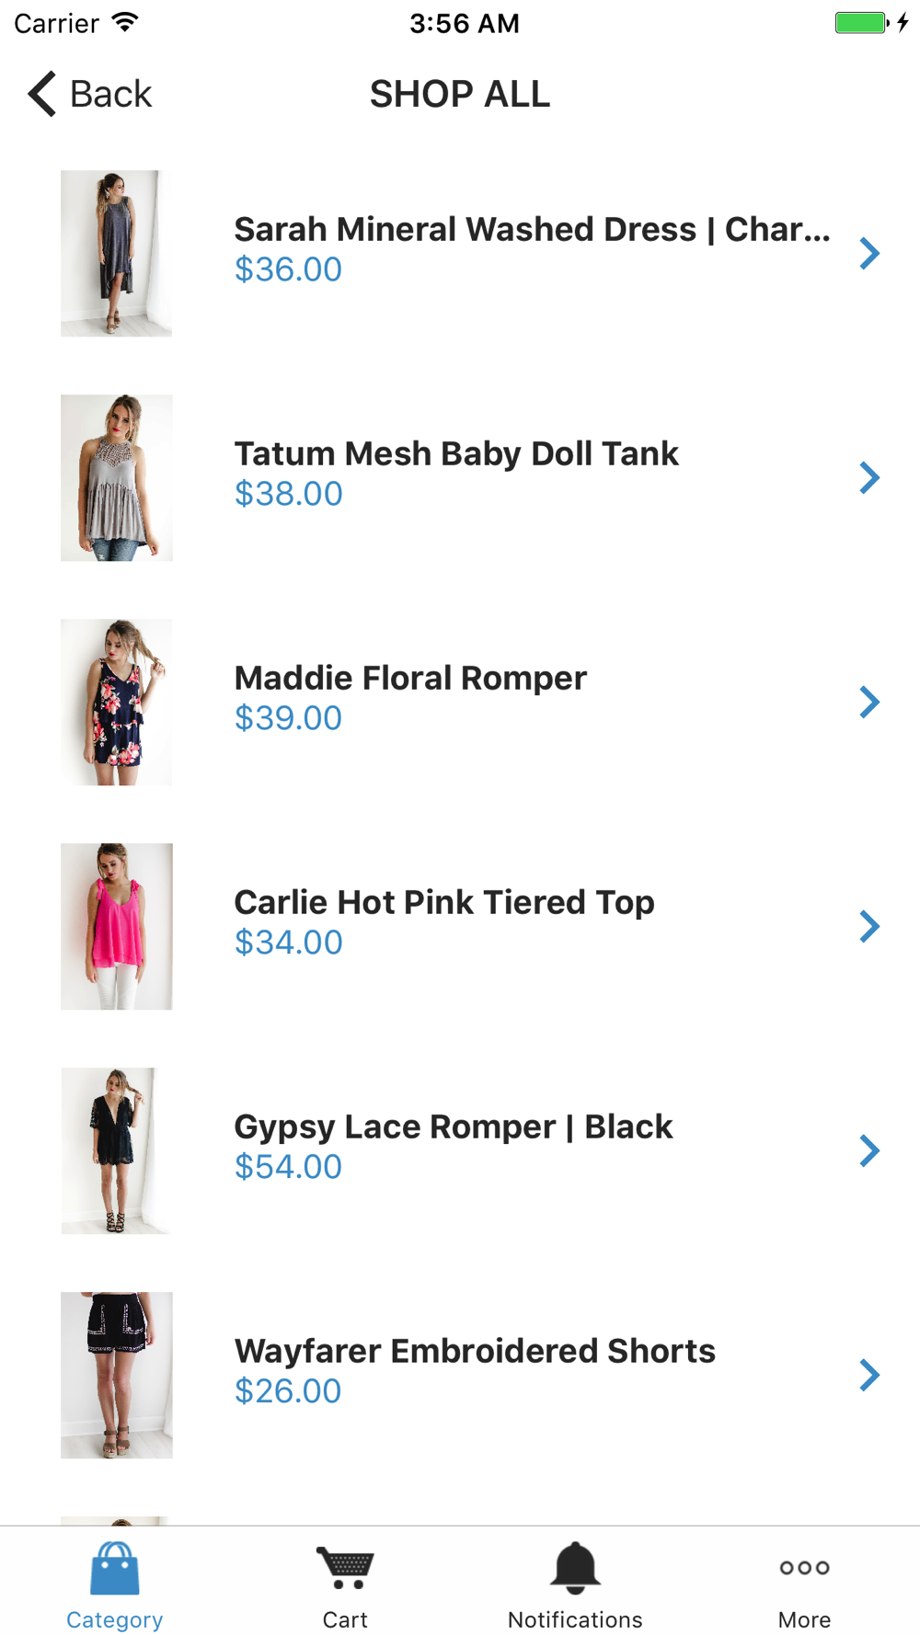Image resolution: width=920 pixels, height=1635 pixels.
Task: Open Maddie Floral Romper chevron arrow
Action: 869,702
